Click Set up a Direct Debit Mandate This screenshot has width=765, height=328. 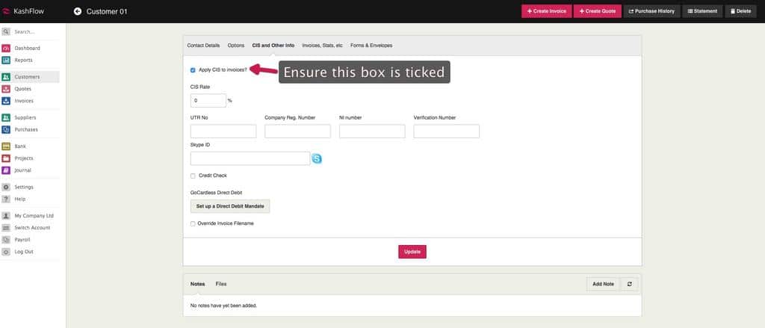(x=230, y=205)
